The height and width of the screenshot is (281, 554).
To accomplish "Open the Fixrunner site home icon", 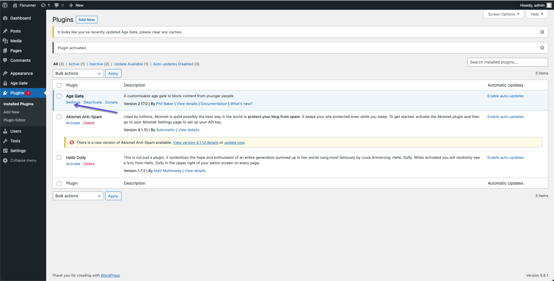I will (x=15, y=5).
